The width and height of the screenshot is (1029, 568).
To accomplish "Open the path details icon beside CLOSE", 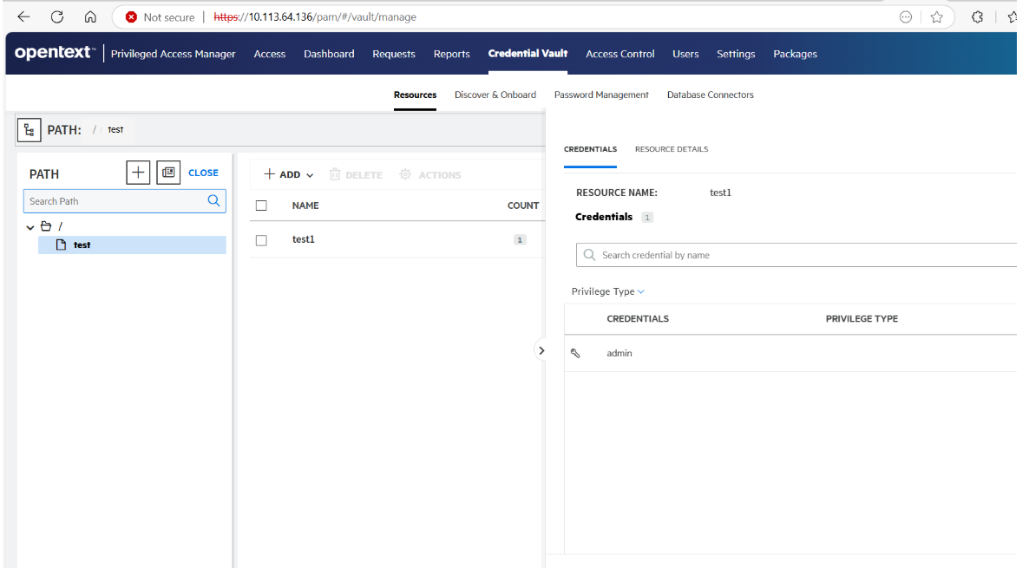I will [168, 173].
